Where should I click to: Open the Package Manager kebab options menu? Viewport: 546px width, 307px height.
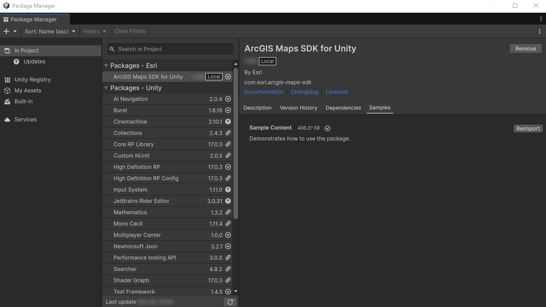(x=540, y=31)
